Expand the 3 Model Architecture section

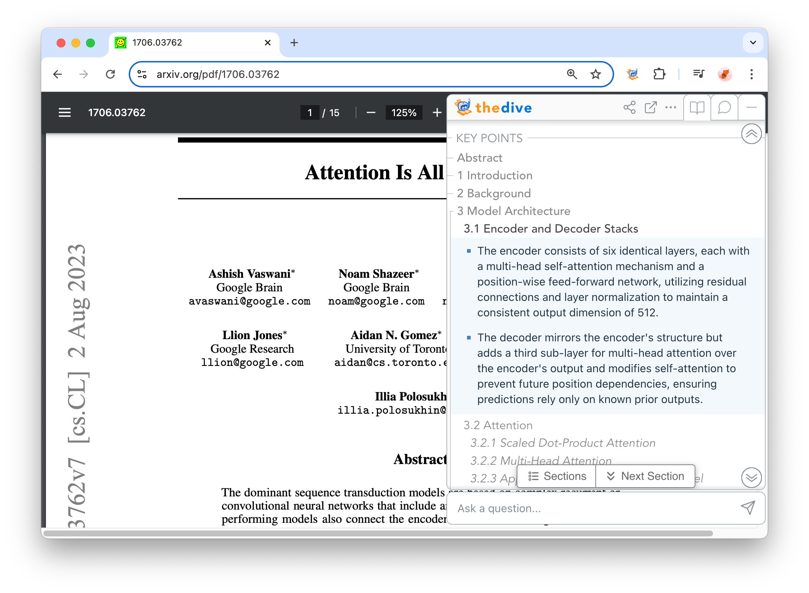(515, 211)
